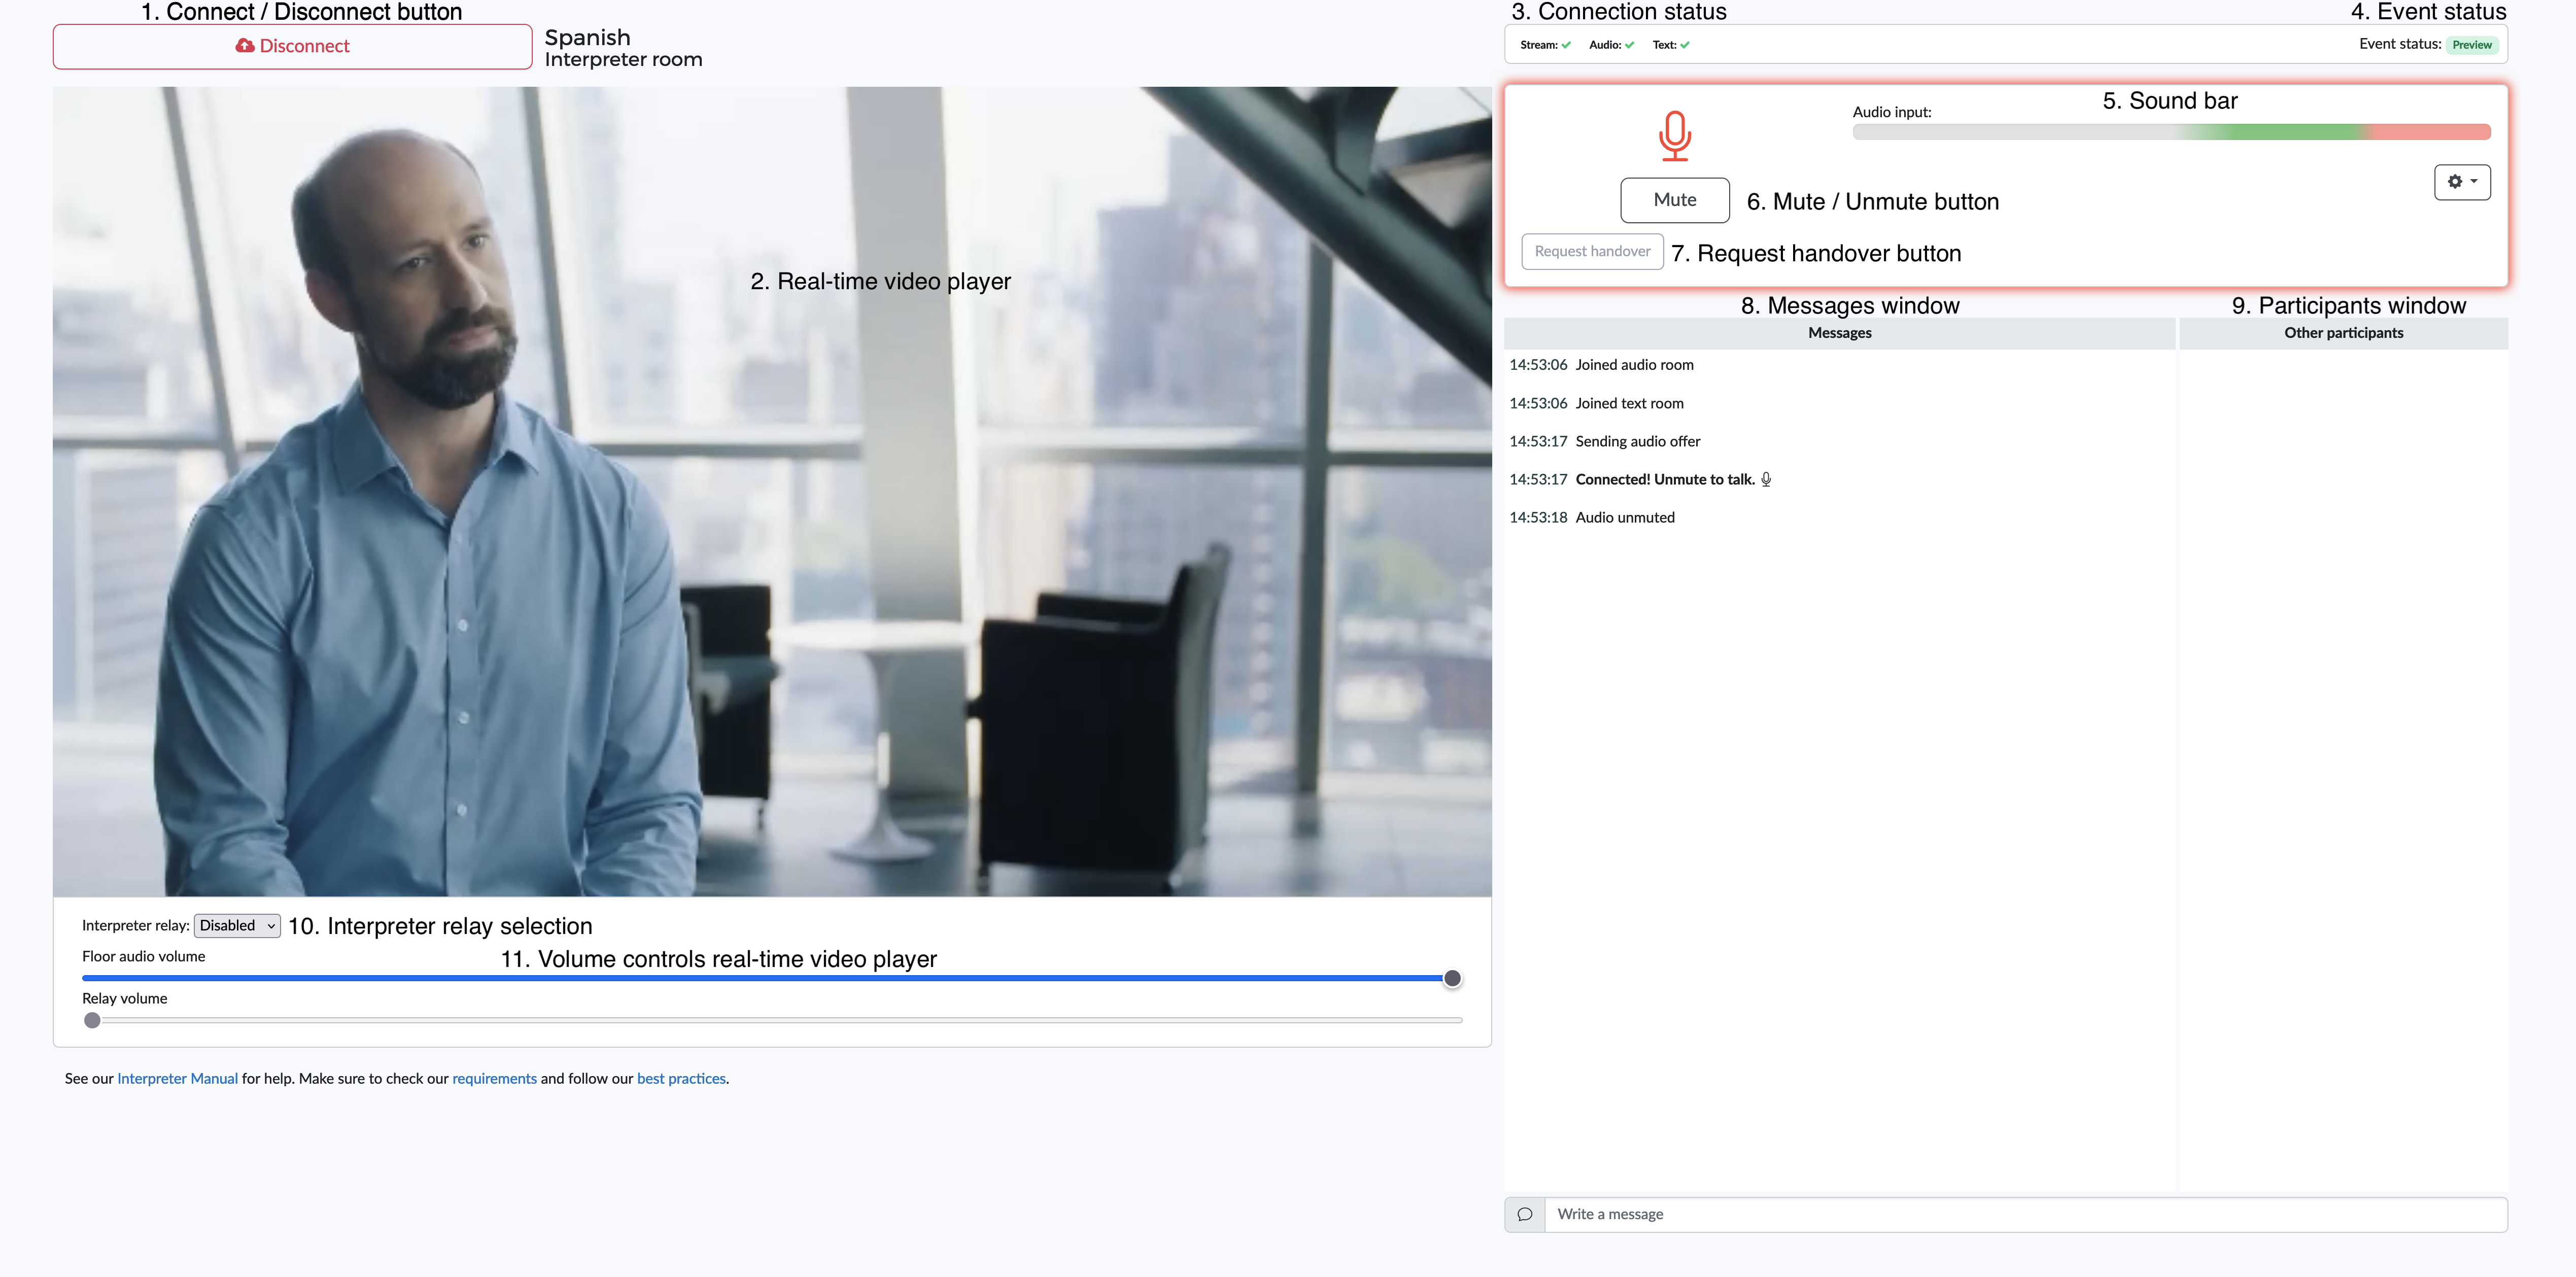The height and width of the screenshot is (1277, 2576).
Task: Click the 'Event status:' label
Action: [2399, 44]
